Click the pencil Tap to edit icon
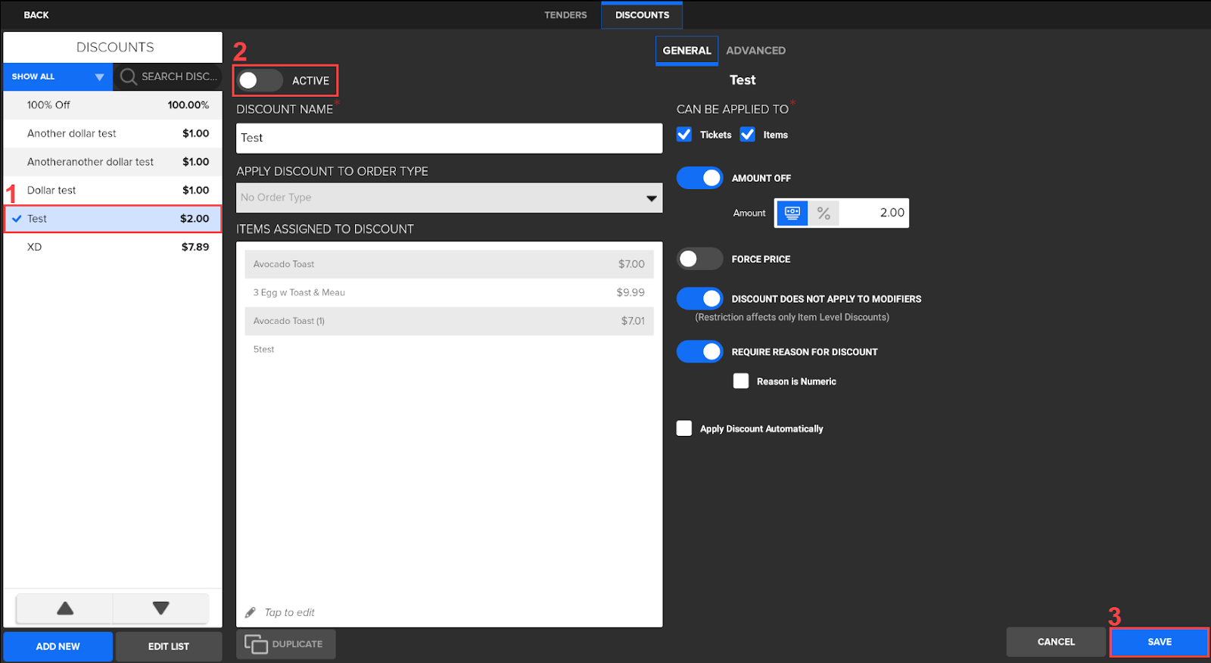 pyautogui.click(x=251, y=612)
